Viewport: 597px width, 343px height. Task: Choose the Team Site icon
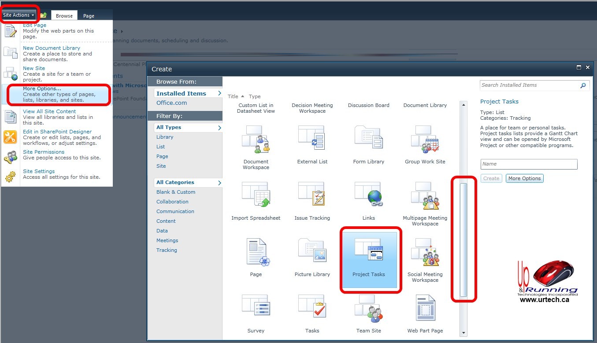coord(369,308)
